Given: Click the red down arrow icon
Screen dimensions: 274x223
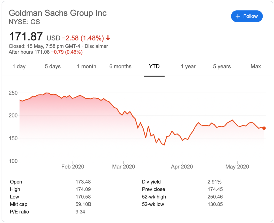Looking at the screenshot, I should click(x=108, y=38).
